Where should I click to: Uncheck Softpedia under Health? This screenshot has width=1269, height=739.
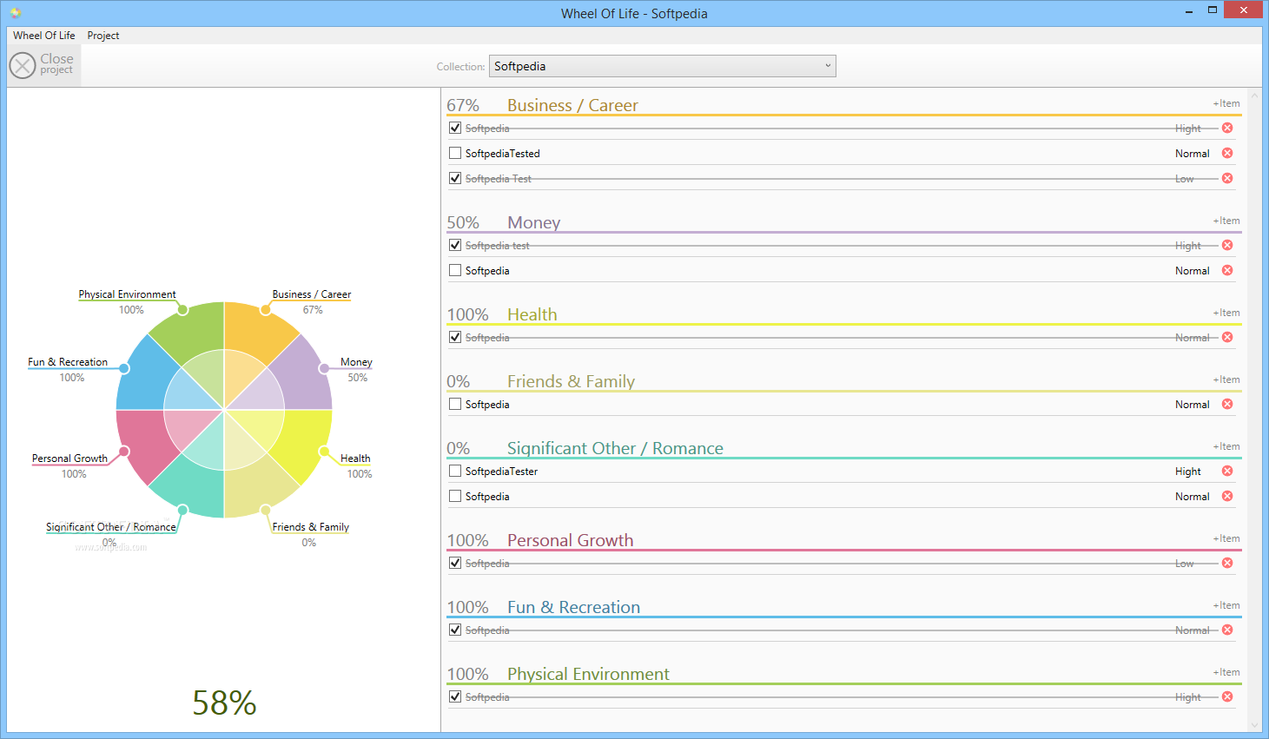(455, 337)
